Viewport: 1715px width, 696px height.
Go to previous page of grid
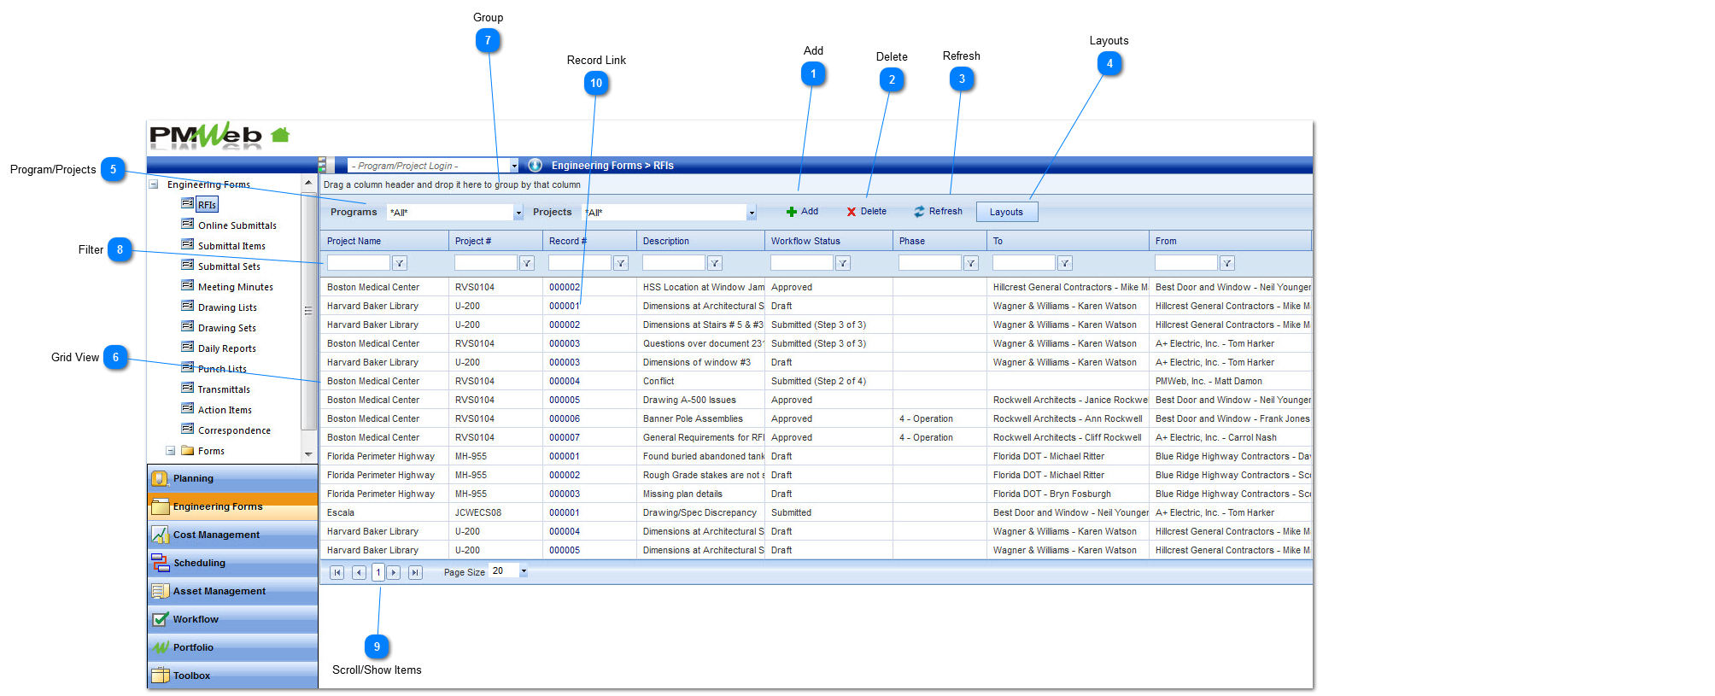click(x=359, y=572)
